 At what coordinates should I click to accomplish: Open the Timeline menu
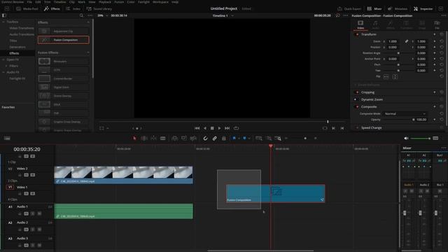[60, 1]
